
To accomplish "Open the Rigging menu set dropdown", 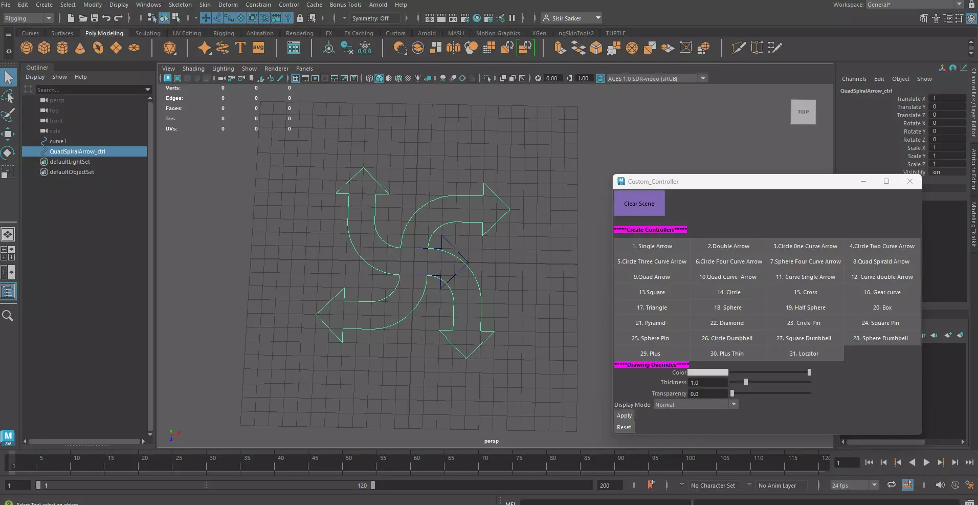I will (28, 18).
